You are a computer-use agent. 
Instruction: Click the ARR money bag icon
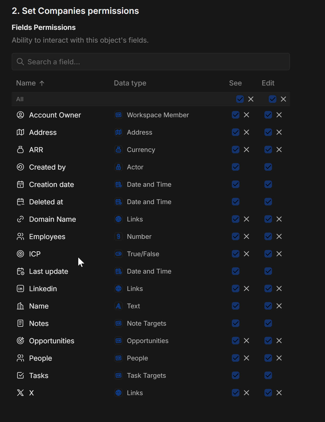[20, 150]
